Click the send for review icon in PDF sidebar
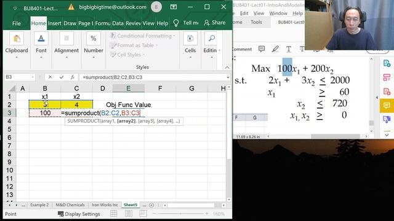Image resolution: width=394 pixels, height=221 pixels. 387,119
